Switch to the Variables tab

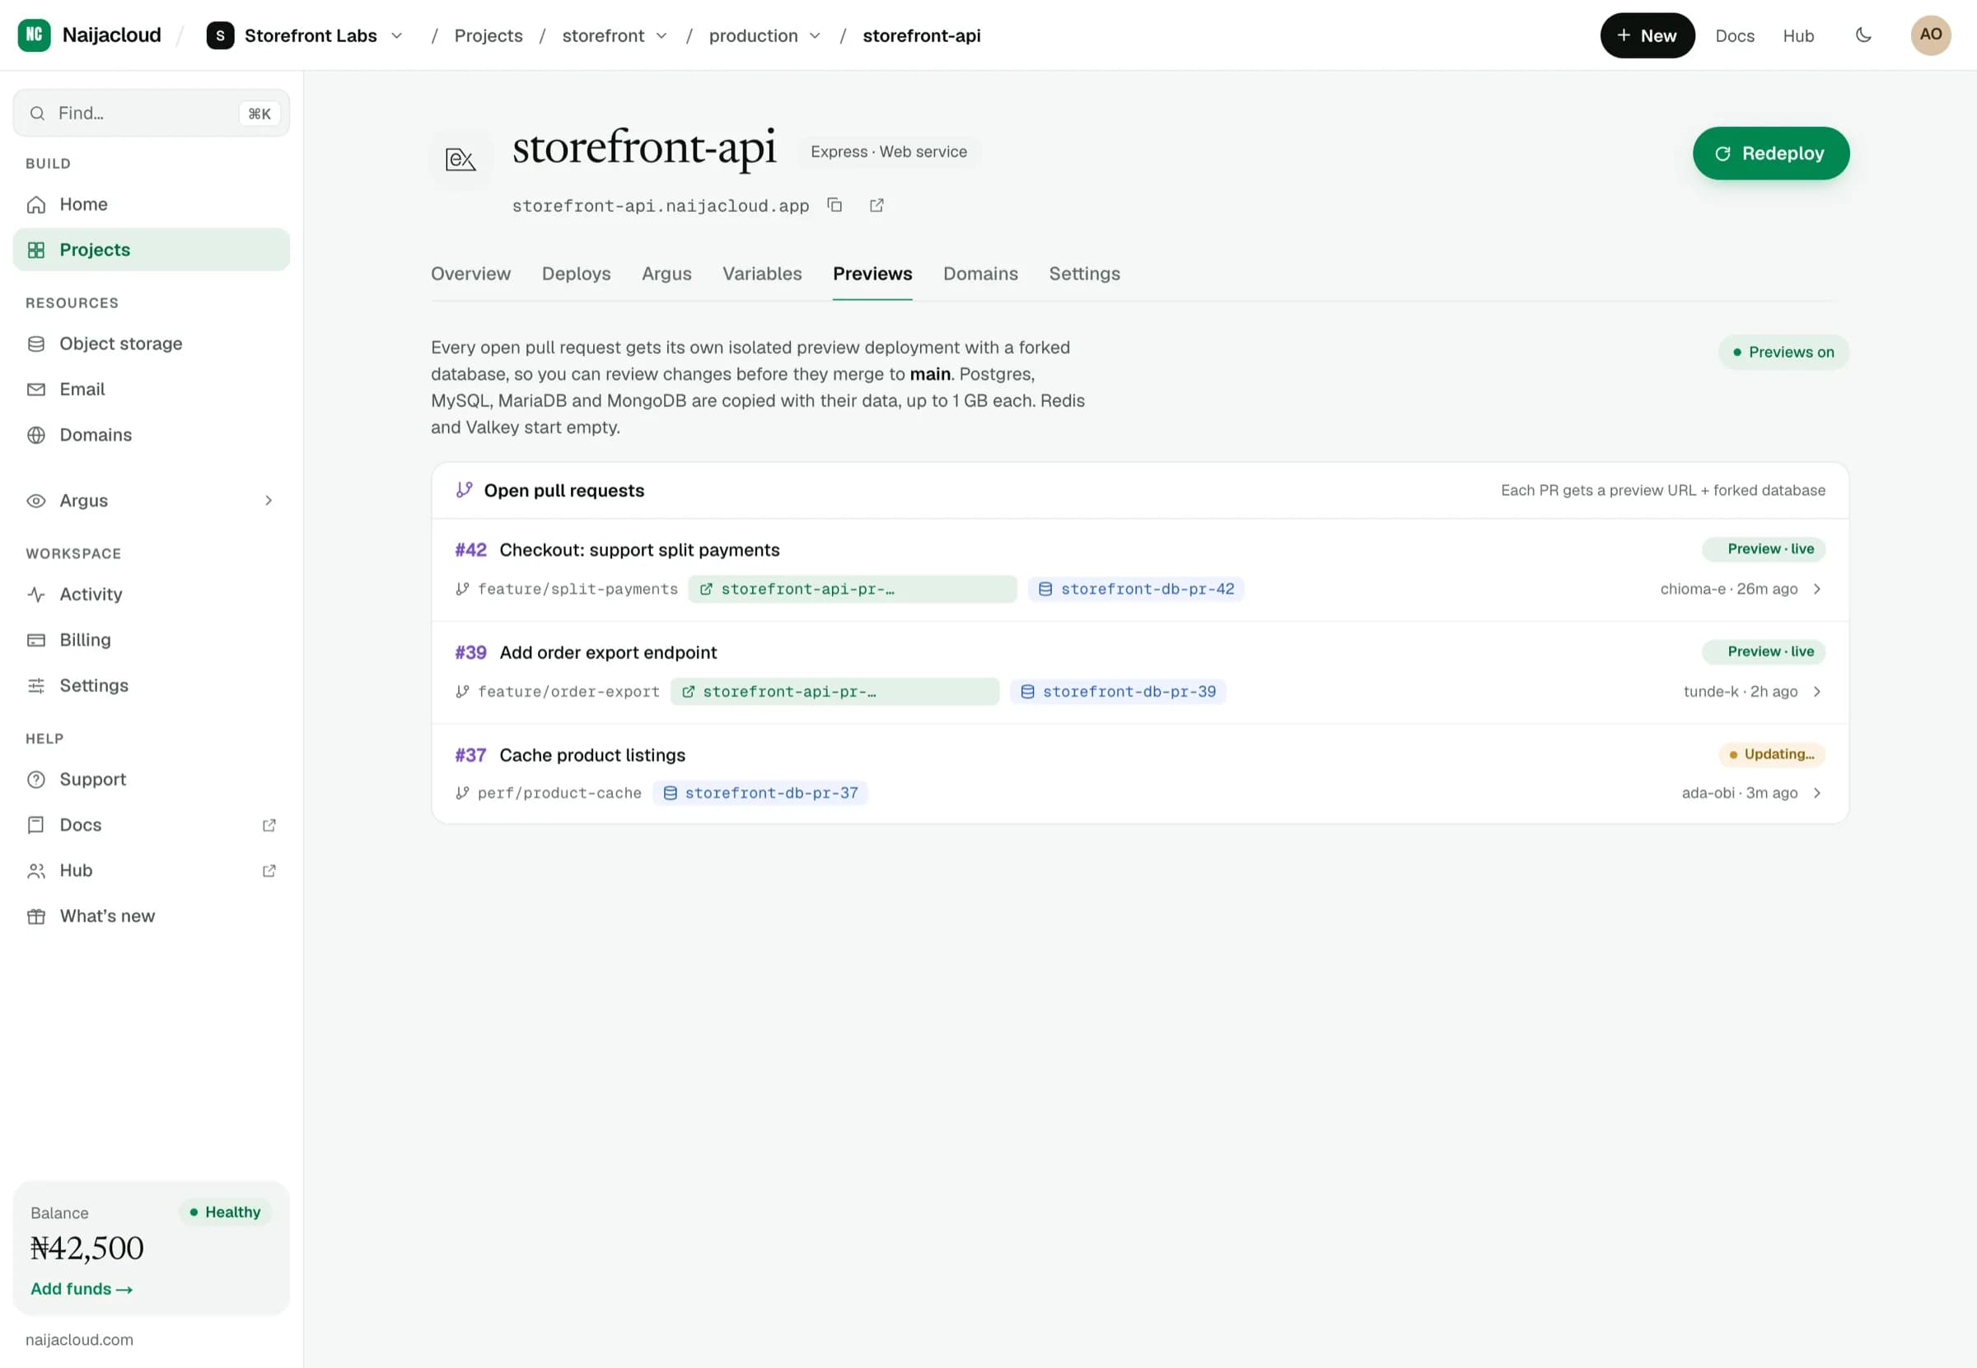762,273
